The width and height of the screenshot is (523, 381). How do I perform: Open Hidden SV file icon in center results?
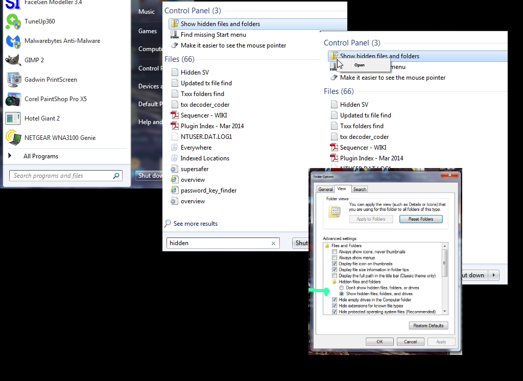tap(175, 72)
